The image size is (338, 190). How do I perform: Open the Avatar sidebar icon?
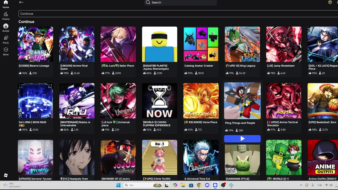click(6, 28)
